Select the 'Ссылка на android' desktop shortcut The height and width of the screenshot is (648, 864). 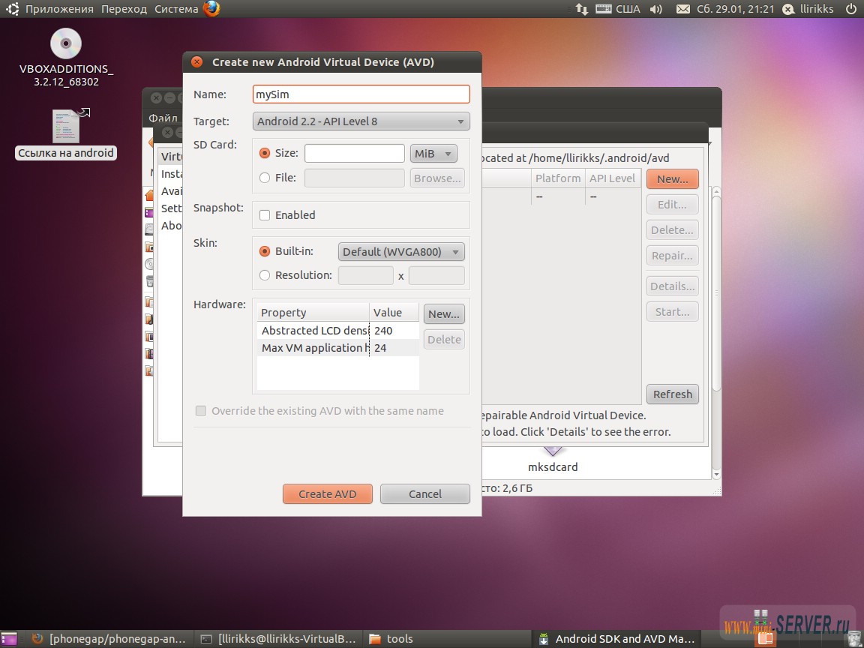click(x=66, y=134)
